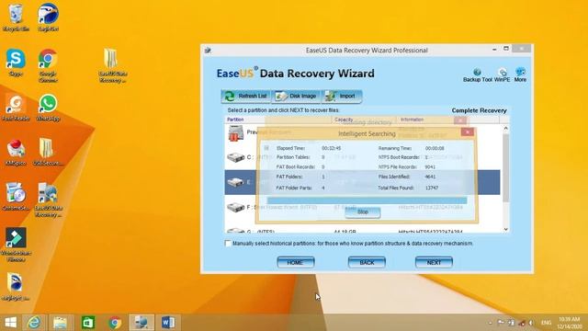The width and height of the screenshot is (588, 331).
Task: Open Word from the taskbar
Action: pyautogui.click(x=168, y=323)
